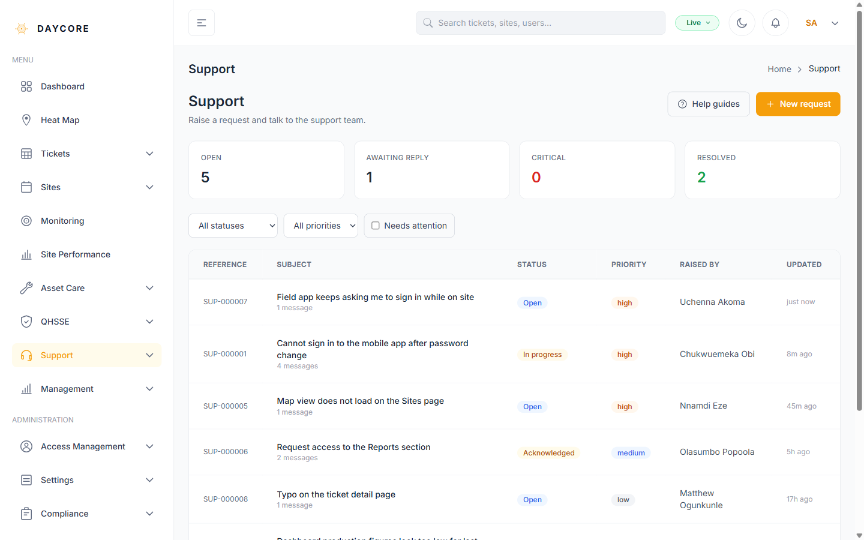Create a New request

pyautogui.click(x=798, y=104)
